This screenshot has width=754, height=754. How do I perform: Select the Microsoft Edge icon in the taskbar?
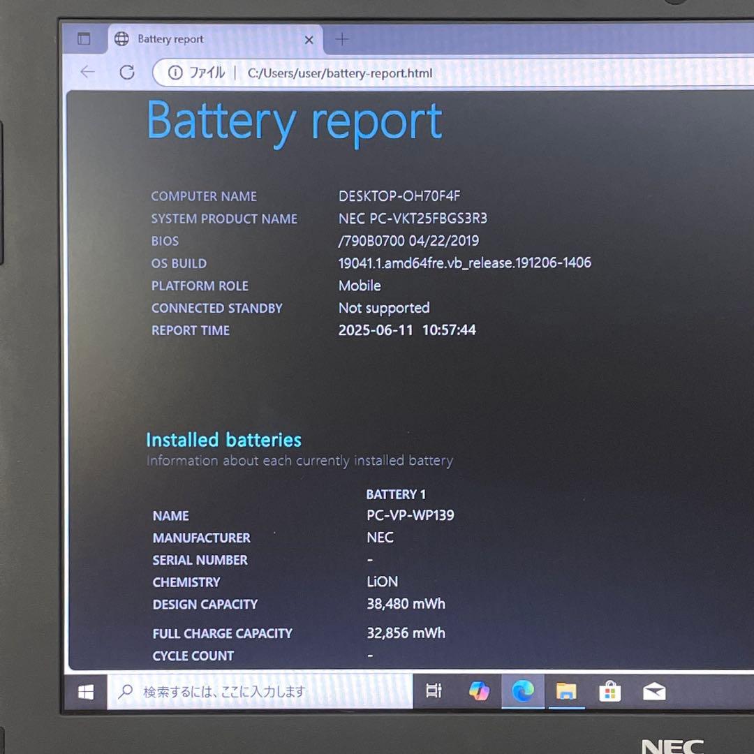(x=523, y=691)
